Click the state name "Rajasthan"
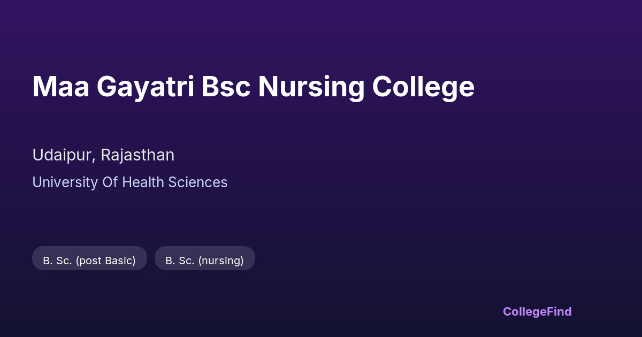This screenshot has width=642, height=337. click(x=137, y=155)
